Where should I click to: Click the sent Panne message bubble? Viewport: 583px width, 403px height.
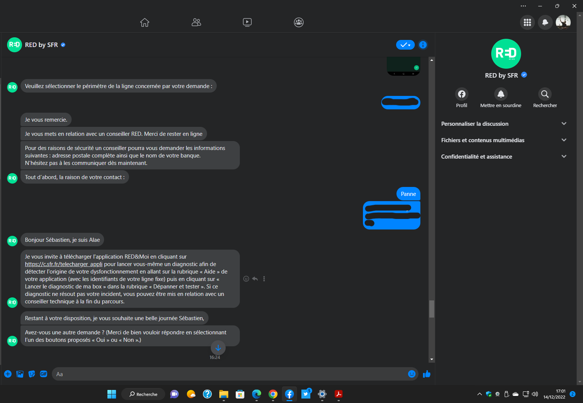coord(408,194)
